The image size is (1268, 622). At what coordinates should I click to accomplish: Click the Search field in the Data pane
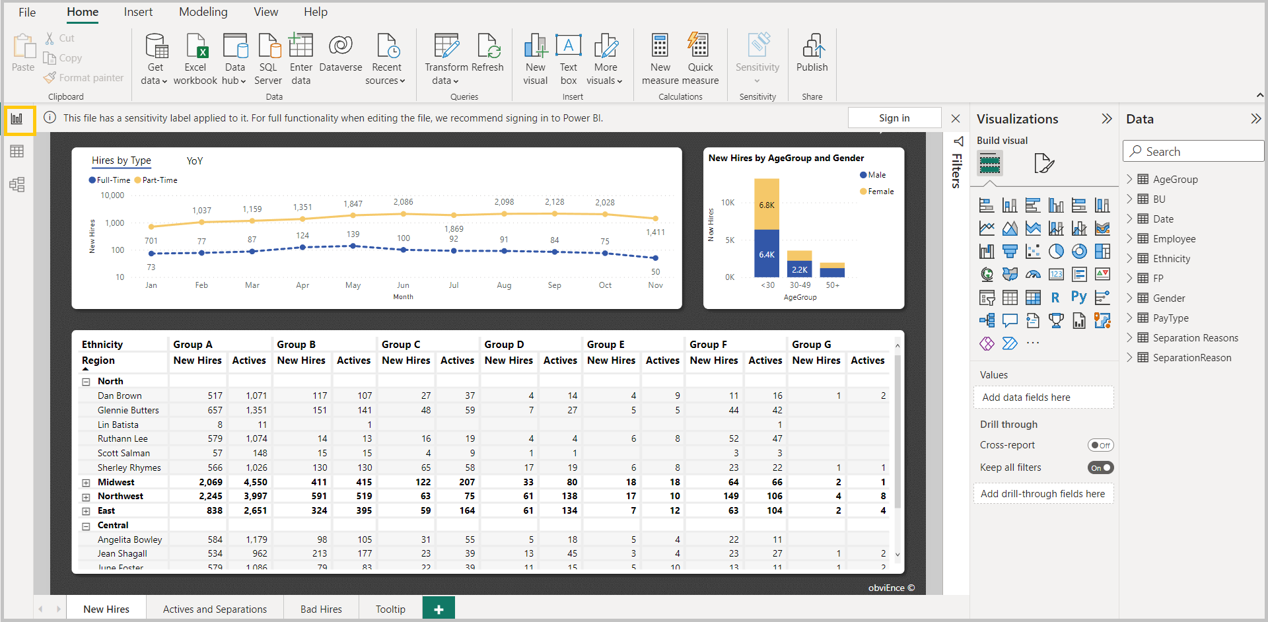tap(1193, 151)
